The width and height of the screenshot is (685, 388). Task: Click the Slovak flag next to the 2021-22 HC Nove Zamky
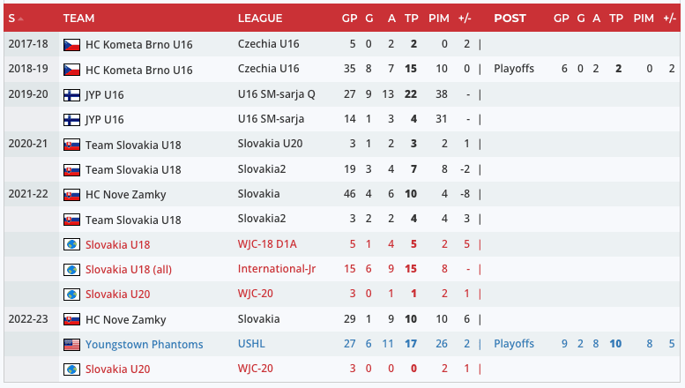[71, 195]
